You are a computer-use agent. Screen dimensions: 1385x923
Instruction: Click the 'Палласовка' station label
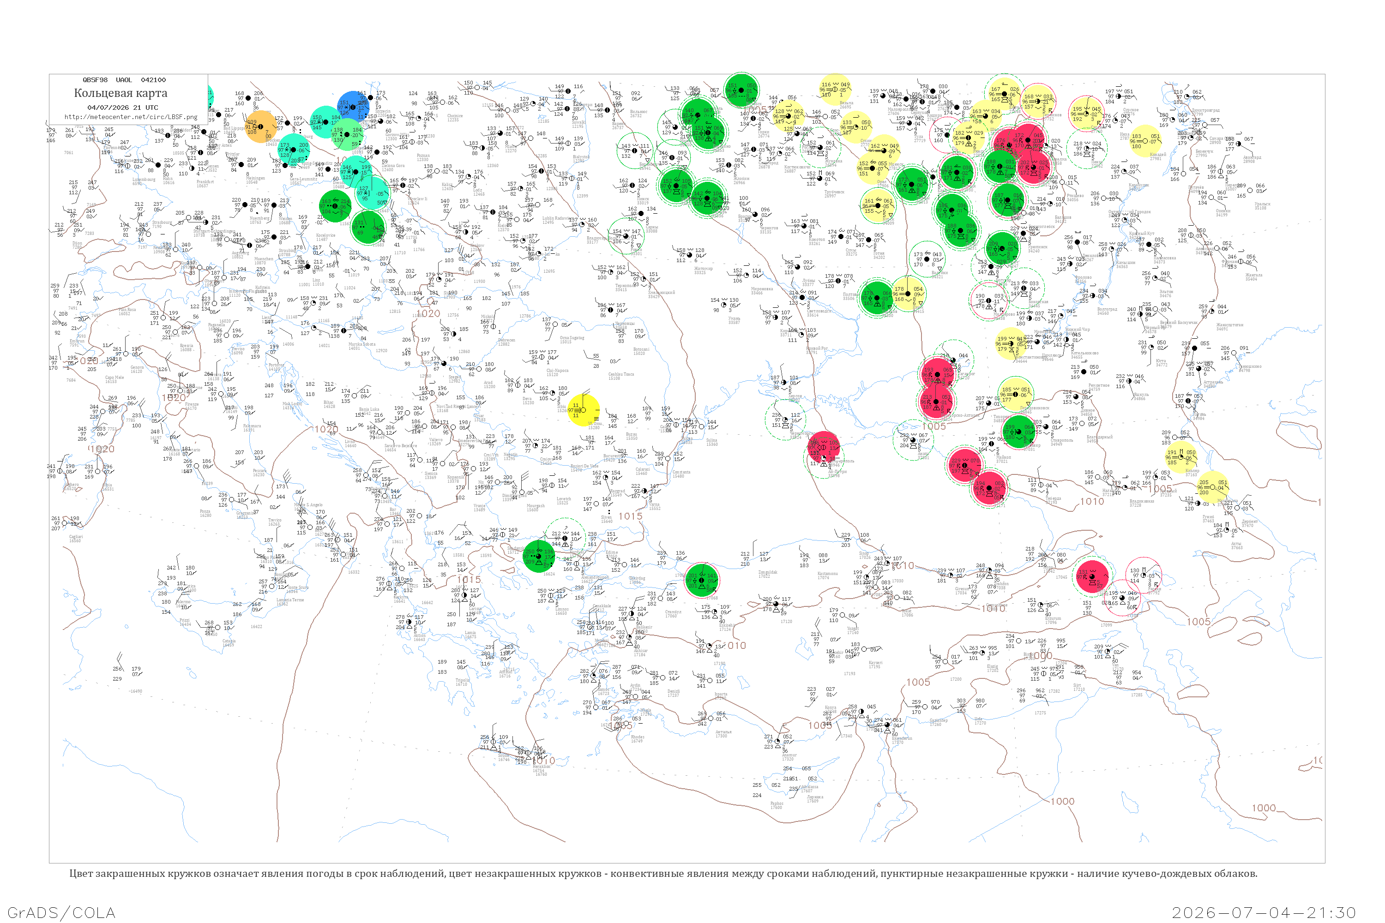(x=1164, y=258)
